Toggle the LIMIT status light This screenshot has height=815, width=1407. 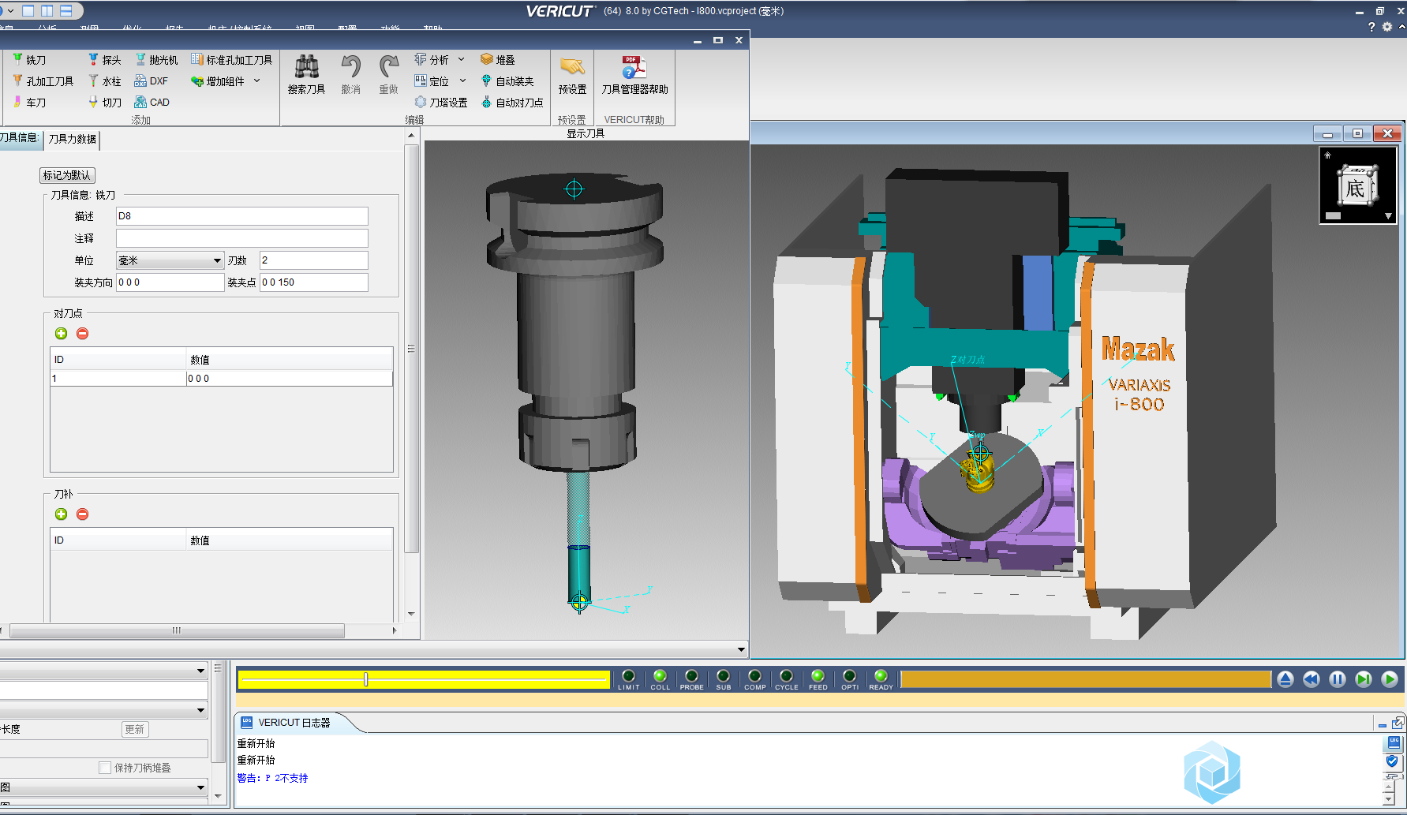tap(629, 676)
